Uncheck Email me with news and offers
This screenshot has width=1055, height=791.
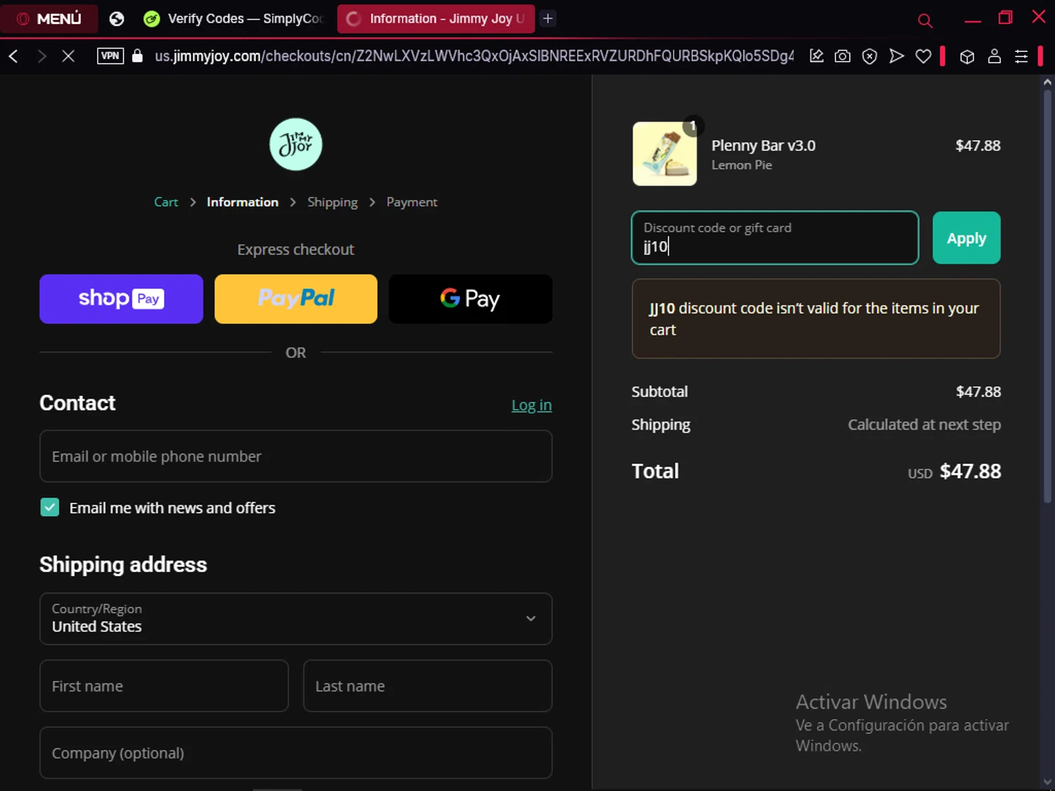50,507
